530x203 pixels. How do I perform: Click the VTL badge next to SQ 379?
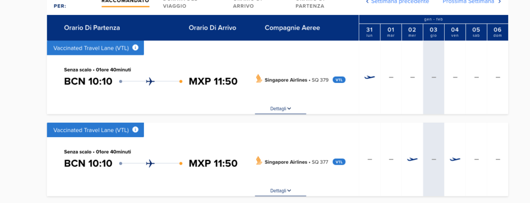(339, 80)
